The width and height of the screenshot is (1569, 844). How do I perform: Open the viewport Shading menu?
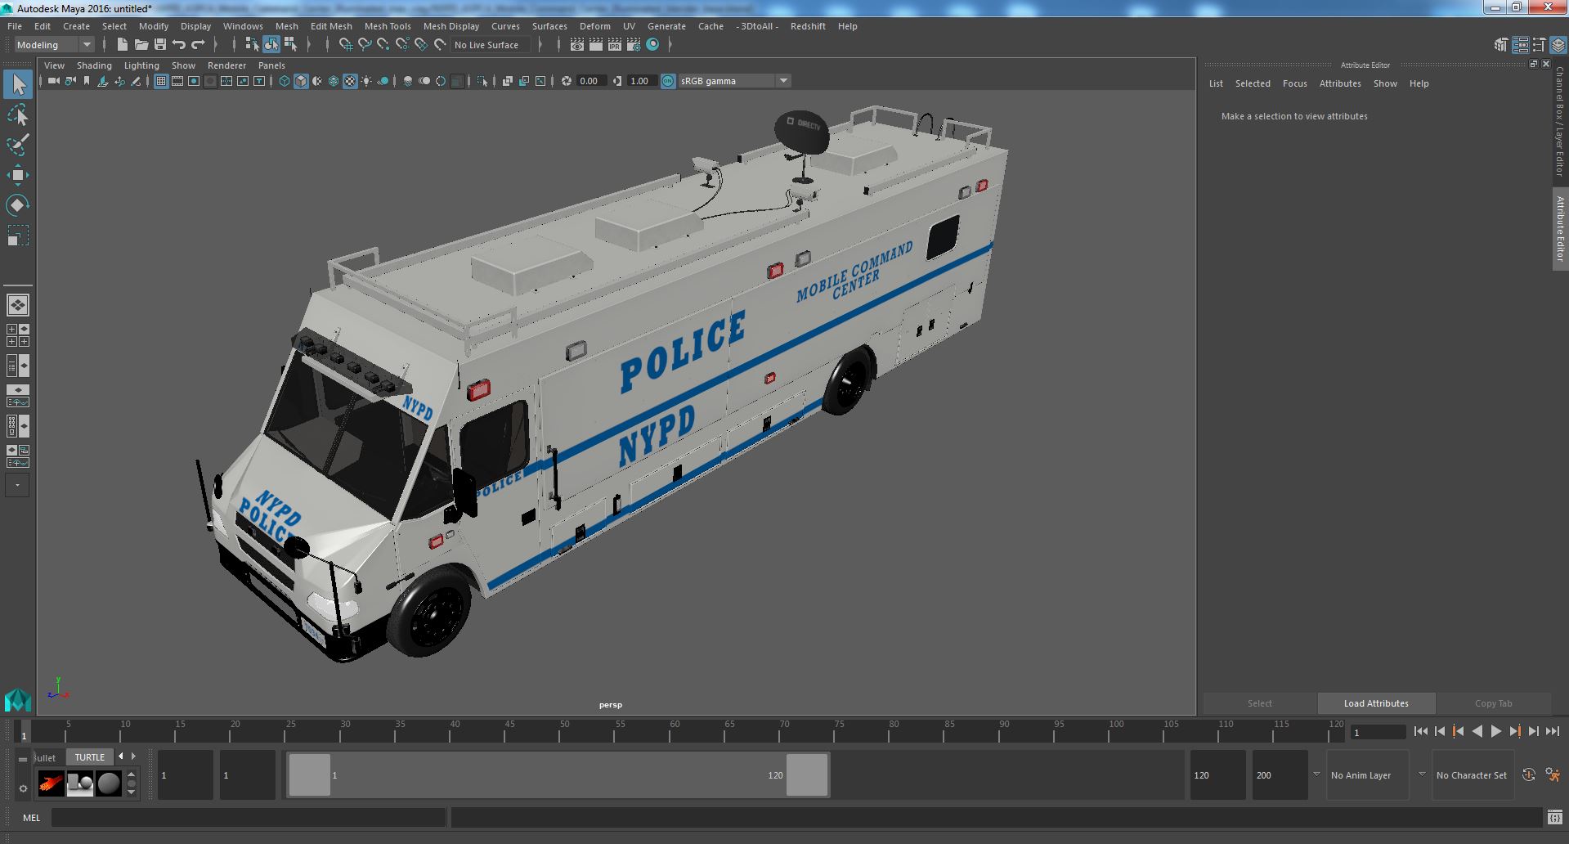click(94, 65)
